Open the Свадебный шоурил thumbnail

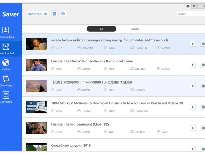point(36,147)
